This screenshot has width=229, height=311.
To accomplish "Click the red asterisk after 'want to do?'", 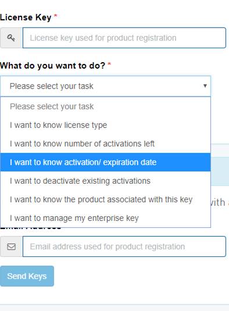I will point(109,64).
